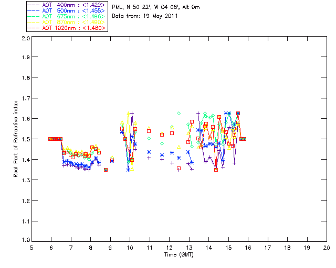Click the x-axis tick label "8"
Image resolution: width=336 pixels, height=268 pixels.
click(91, 248)
